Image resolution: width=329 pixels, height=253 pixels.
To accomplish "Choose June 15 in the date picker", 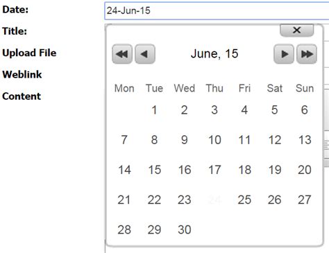I will click(x=154, y=170).
